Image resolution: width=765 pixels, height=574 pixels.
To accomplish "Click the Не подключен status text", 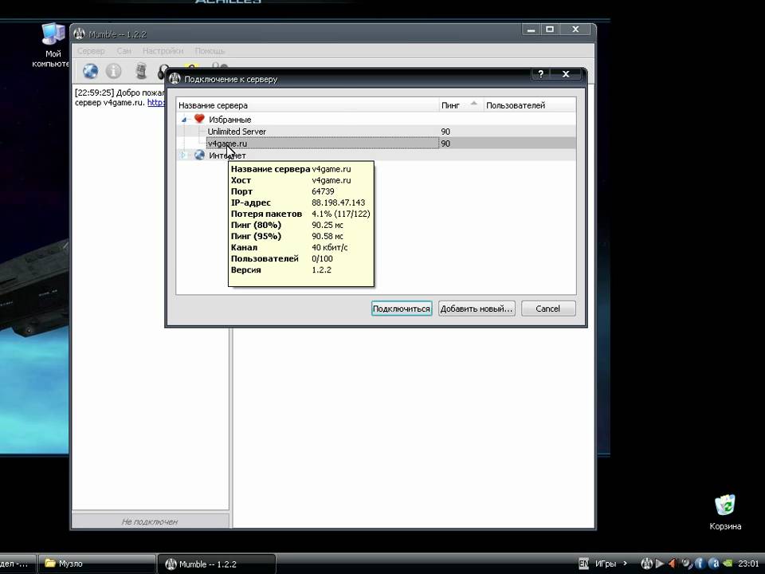I will click(x=150, y=521).
